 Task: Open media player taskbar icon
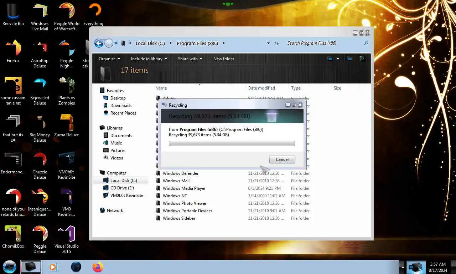pos(53,267)
